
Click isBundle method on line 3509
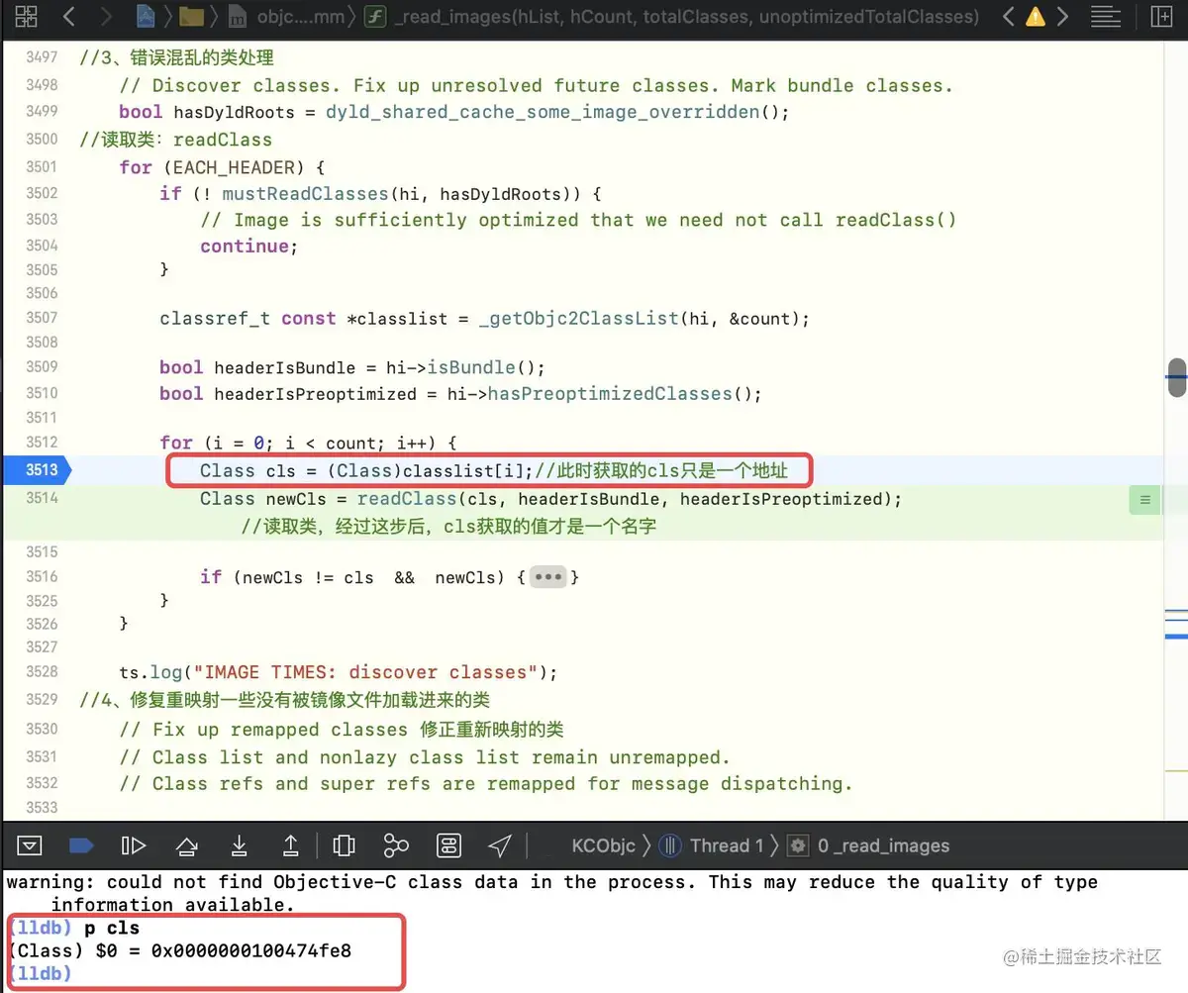click(x=471, y=367)
